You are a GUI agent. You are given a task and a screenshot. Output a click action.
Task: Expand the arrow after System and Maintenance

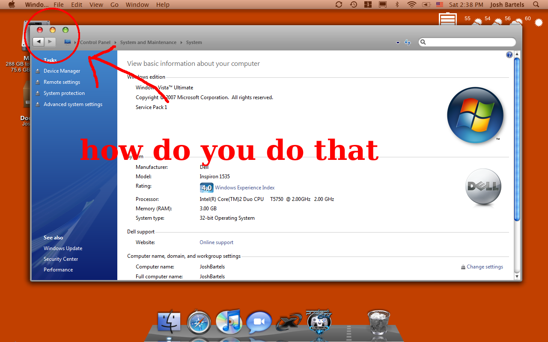pyautogui.click(x=181, y=42)
